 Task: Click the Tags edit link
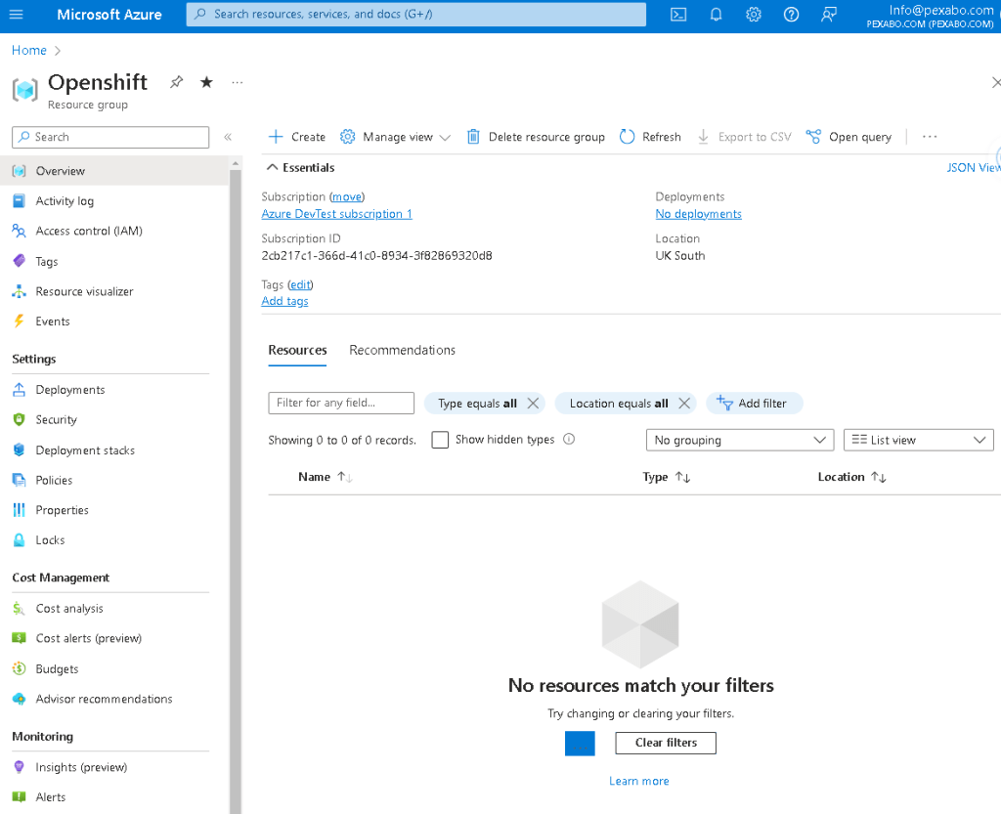pyautogui.click(x=300, y=284)
